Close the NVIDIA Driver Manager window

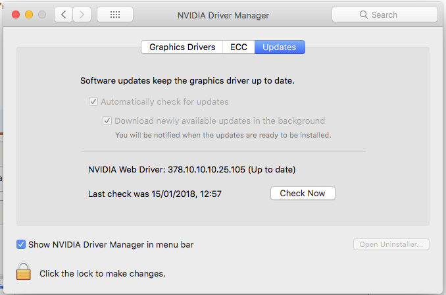[16, 14]
